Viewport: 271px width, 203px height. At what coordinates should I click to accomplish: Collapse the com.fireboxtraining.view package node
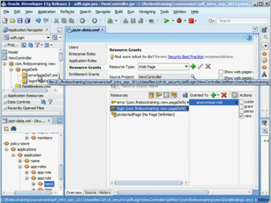(4, 64)
